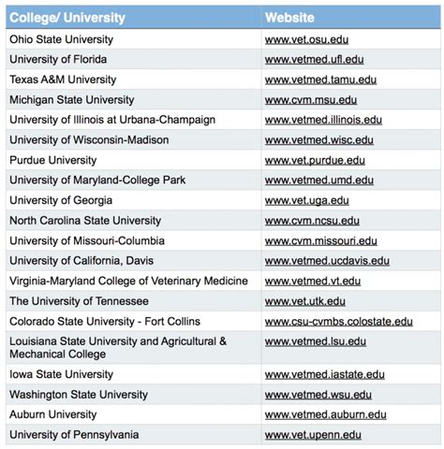Image resolution: width=444 pixels, height=449 pixels.
Task: Open the www.vetmed.umd.edu link
Action: point(319,181)
